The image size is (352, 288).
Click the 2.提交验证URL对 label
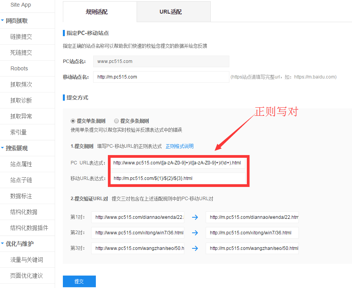[x=89, y=199]
